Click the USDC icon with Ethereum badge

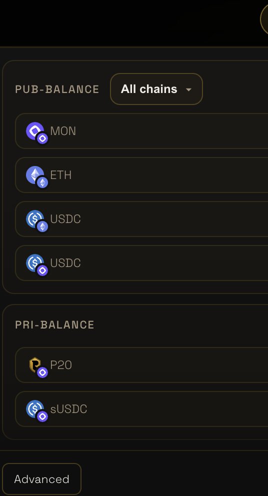pyautogui.click(x=35, y=218)
